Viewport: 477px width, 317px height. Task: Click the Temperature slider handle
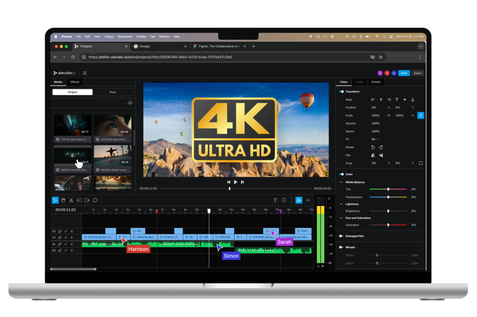(388, 197)
